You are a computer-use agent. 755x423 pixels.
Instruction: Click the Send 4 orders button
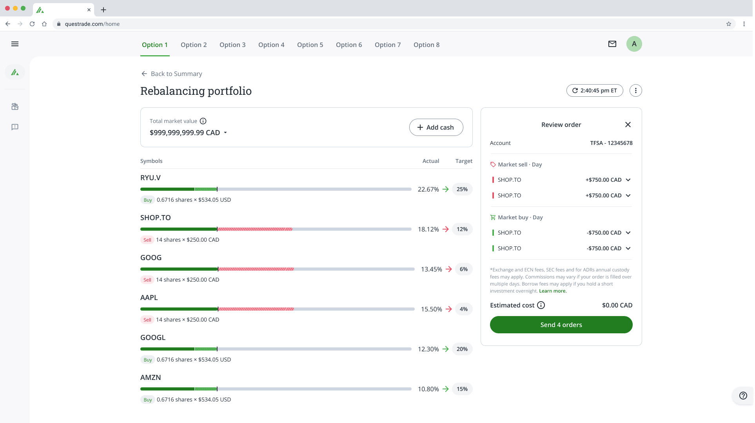coord(561,325)
